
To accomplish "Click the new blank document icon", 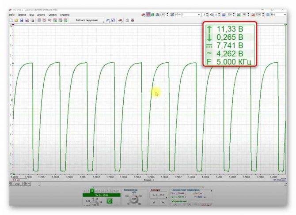I will click(11, 20).
